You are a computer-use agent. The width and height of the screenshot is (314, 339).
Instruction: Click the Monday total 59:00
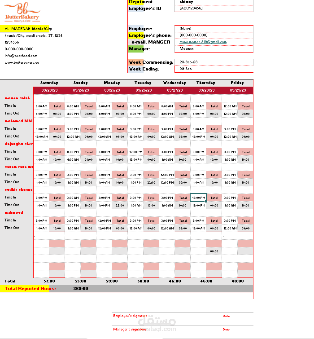tap(112, 281)
